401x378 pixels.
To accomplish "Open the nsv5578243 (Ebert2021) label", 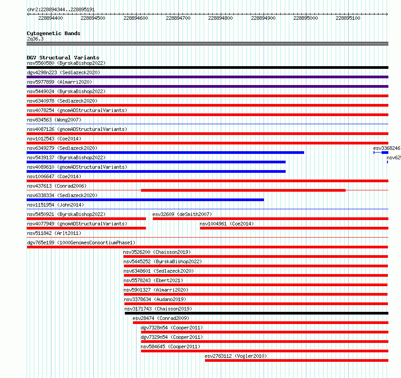I will point(153,280).
